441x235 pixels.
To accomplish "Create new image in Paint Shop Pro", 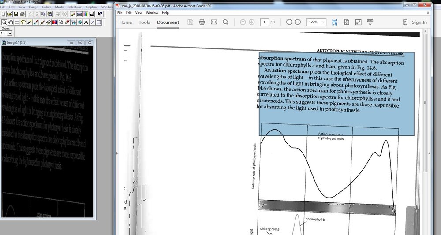I will pyautogui.click(x=4, y=14).
